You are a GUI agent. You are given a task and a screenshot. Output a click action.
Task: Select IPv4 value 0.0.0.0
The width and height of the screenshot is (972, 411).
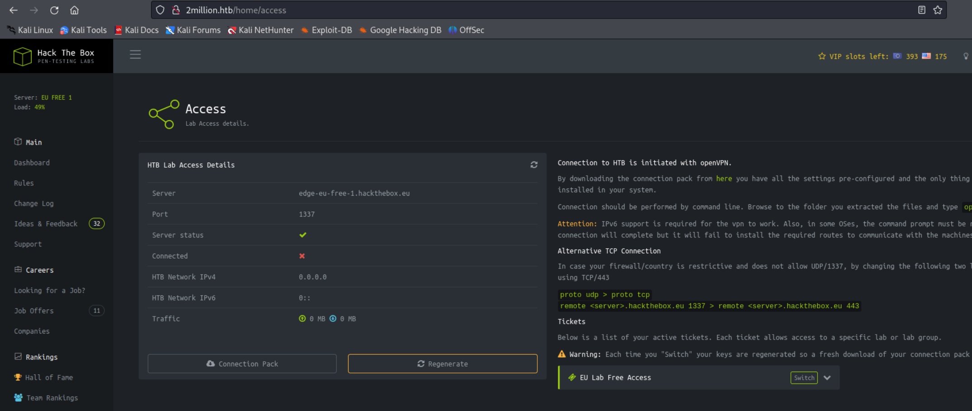pos(312,277)
